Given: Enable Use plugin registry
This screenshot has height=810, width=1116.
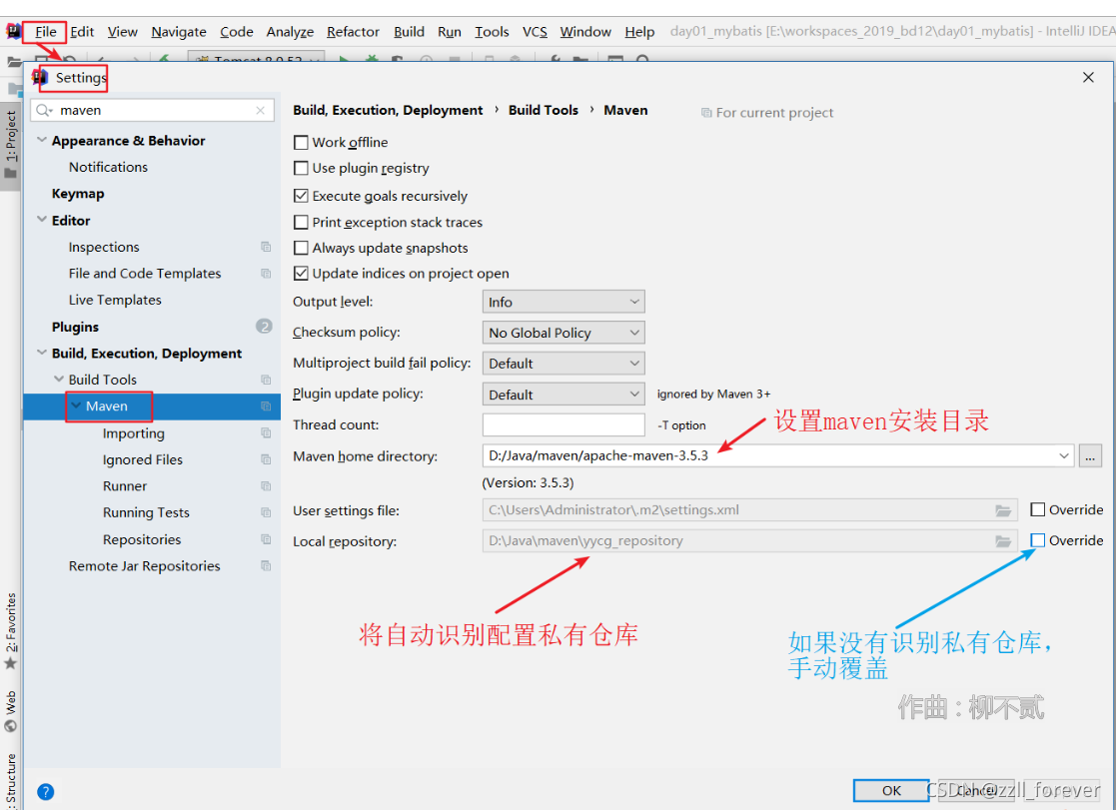Looking at the screenshot, I should click(x=301, y=168).
